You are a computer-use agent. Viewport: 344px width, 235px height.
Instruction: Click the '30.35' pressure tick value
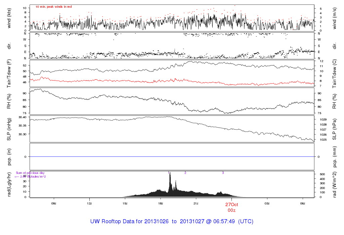[23, 126]
